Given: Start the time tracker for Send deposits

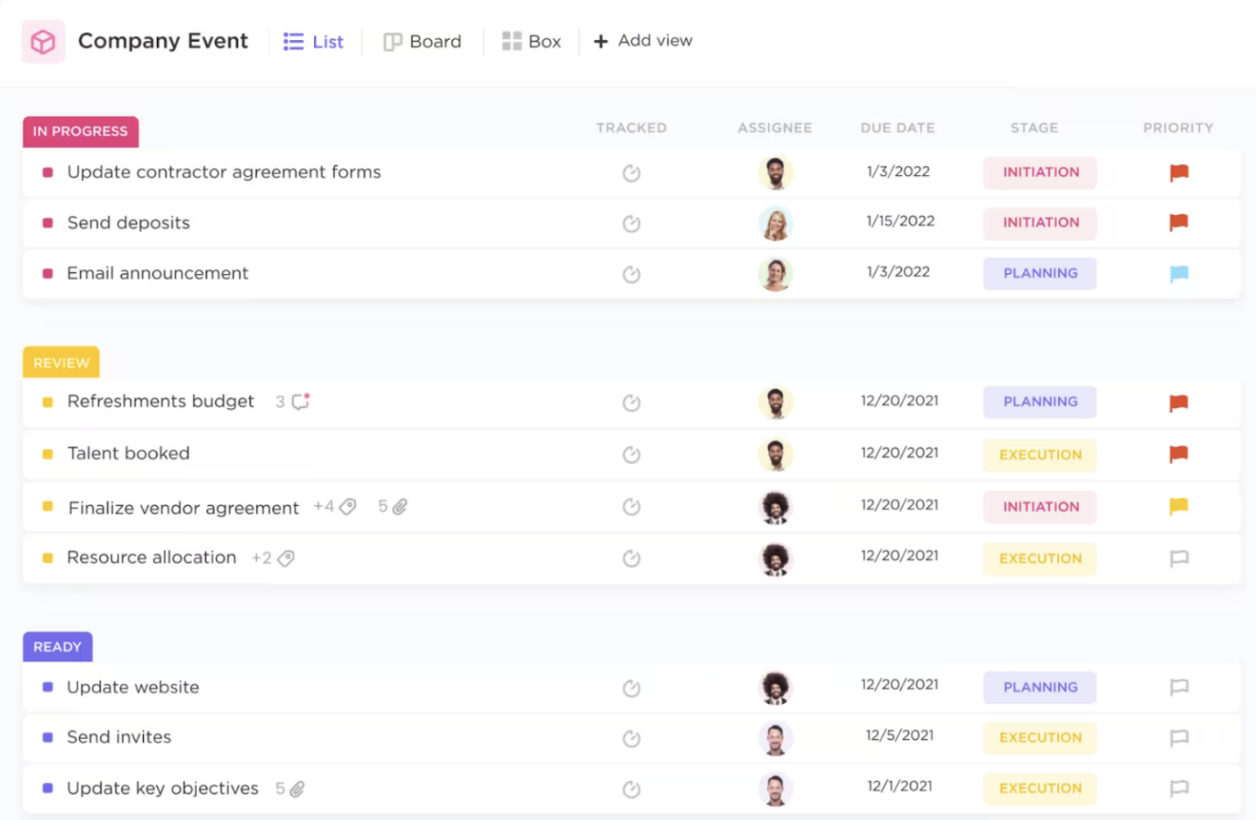Looking at the screenshot, I should 631,223.
